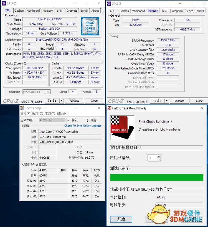
Task: Click the Fritz Chess Benchmark title bar icon
Action: pyautogui.click(x=110, y=108)
